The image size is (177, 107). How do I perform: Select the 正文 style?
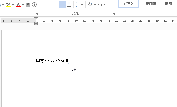point(128,4)
